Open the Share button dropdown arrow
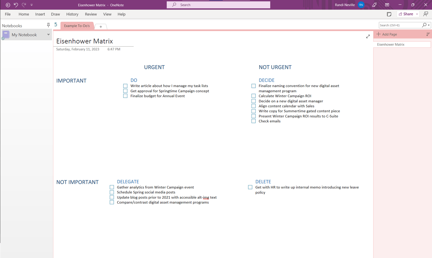 [x=417, y=14]
